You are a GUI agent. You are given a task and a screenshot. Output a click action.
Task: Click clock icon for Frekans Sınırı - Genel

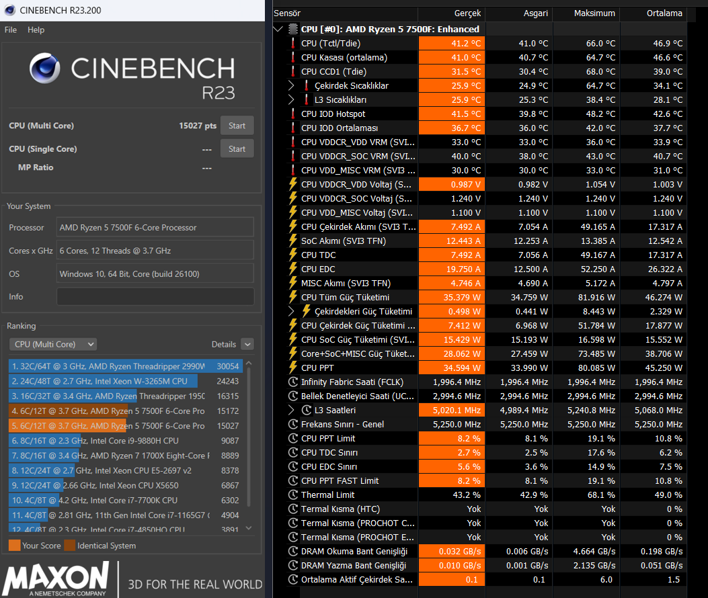(293, 424)
